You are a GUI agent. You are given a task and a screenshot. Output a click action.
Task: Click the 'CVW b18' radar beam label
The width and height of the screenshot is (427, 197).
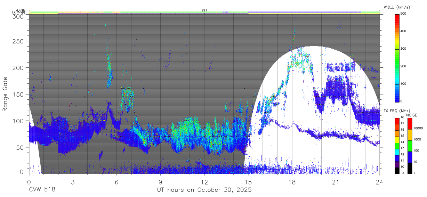click(x=42, y=190)
